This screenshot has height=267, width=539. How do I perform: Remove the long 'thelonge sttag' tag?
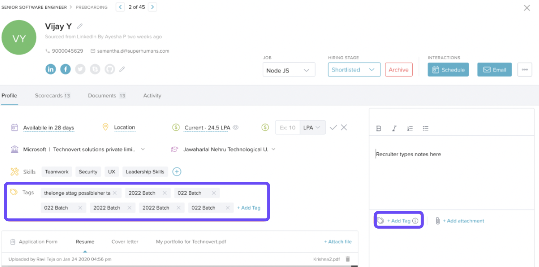click(115, 193)
